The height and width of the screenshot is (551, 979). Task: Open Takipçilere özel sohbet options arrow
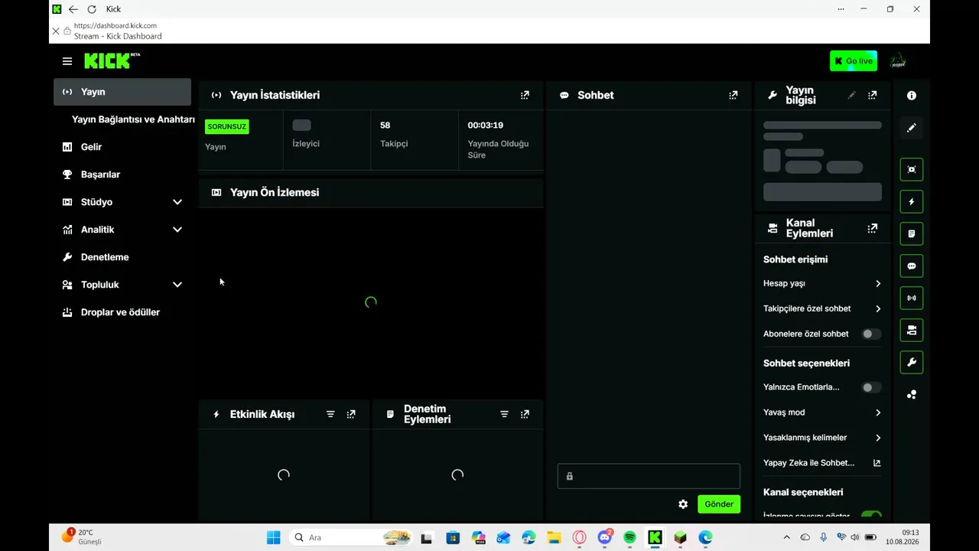(x=878, y=308)
